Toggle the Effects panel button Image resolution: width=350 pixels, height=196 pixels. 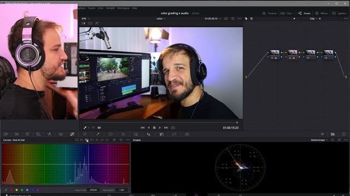click(x=321, y=13)
